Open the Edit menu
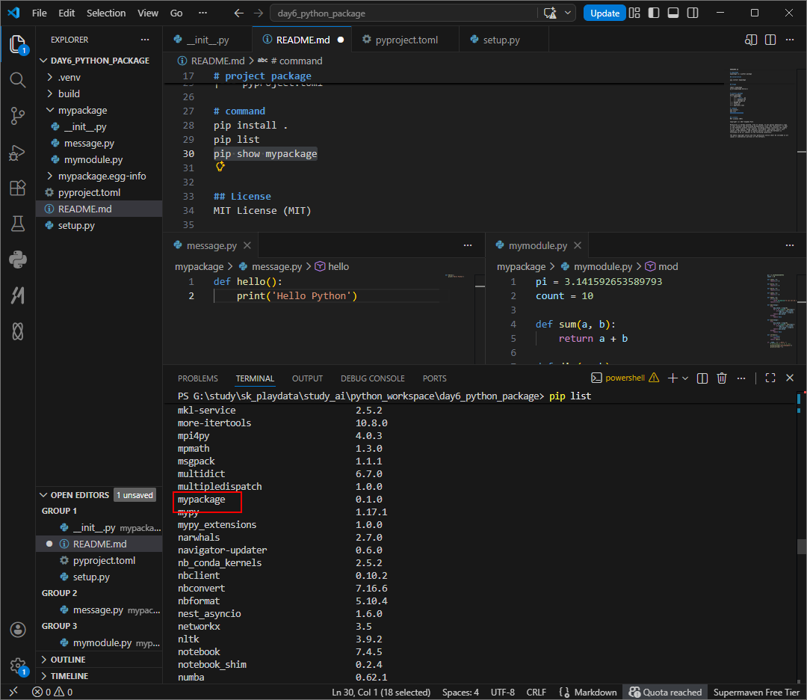This screenshot has height=700, width=807. tap(67, 13)
